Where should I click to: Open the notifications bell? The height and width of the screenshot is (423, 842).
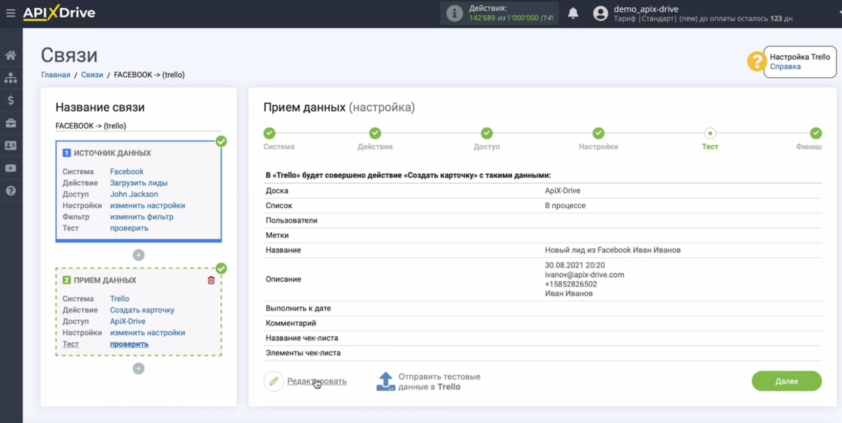click(x=573, y=13)
